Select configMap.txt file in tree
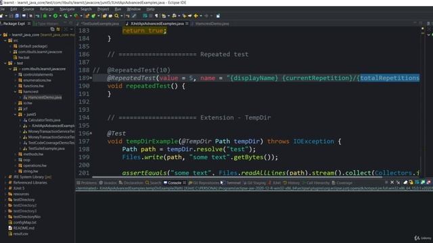Image resolution: width=433 pixels, height=243 pixels. 24,222
